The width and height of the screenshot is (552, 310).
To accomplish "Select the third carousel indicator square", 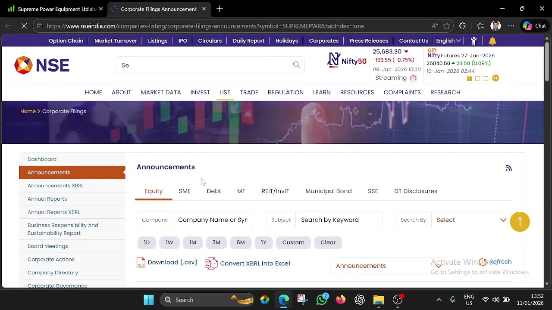I will 486,78.
